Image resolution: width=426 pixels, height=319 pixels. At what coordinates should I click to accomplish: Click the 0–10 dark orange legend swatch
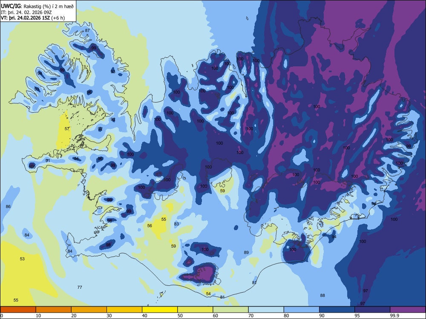[18, 310]
